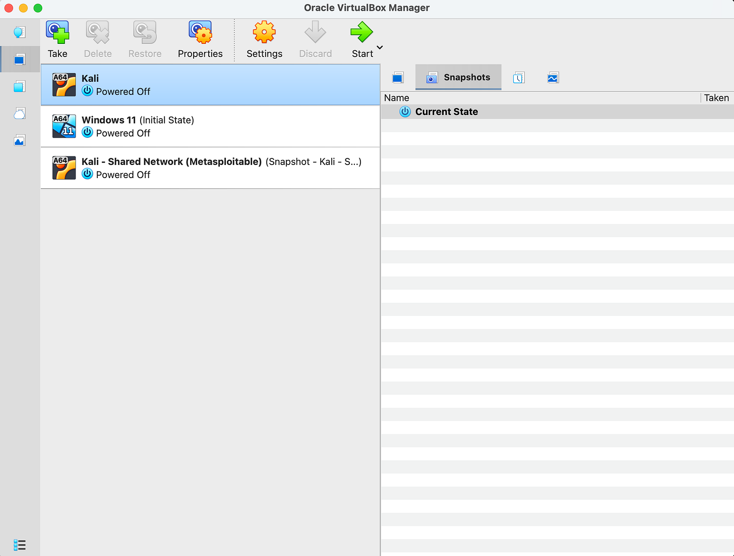
Task: Click the Windows 11 OS icon
Action: 64,126
